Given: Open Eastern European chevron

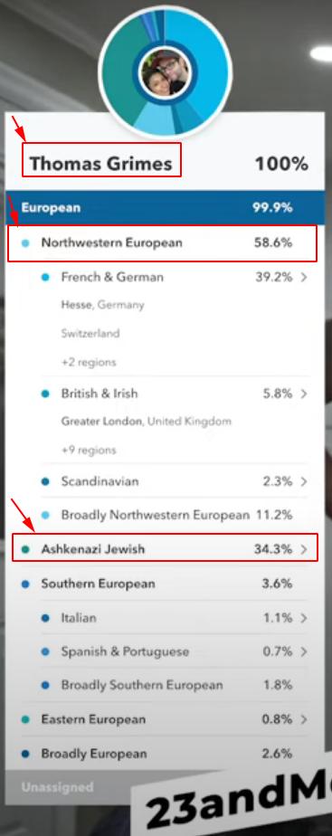Looking at the screenshot, I should 304,720.
